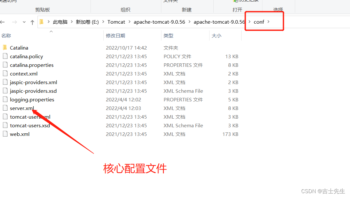Click date 2022/4/4 12:02
This screenshot has height=197, width=350.
point(124,100)
